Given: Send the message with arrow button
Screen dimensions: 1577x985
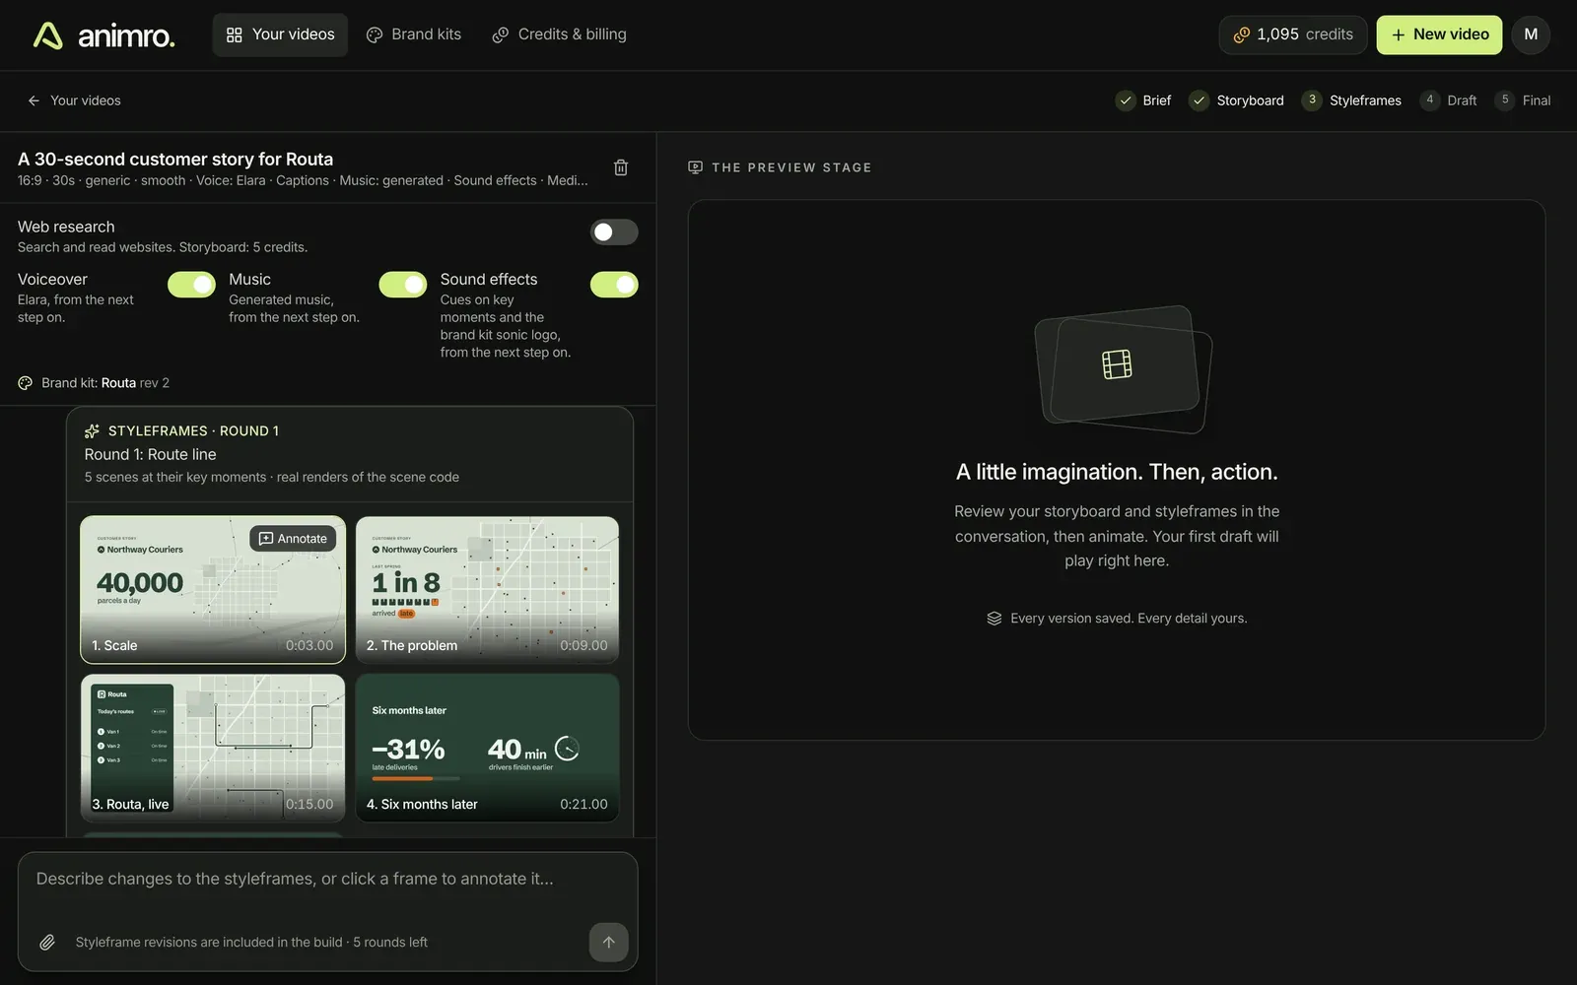Looking at the screenshot, I should (609, 943).
